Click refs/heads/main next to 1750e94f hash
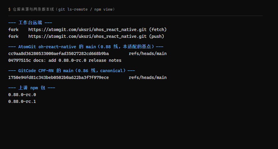 pos(148,77)
